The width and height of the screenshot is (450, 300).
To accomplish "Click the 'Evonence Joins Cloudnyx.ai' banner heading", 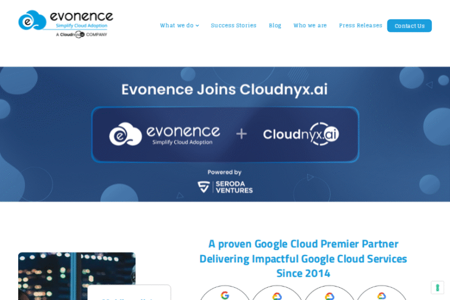I will (x=224, y=90).
